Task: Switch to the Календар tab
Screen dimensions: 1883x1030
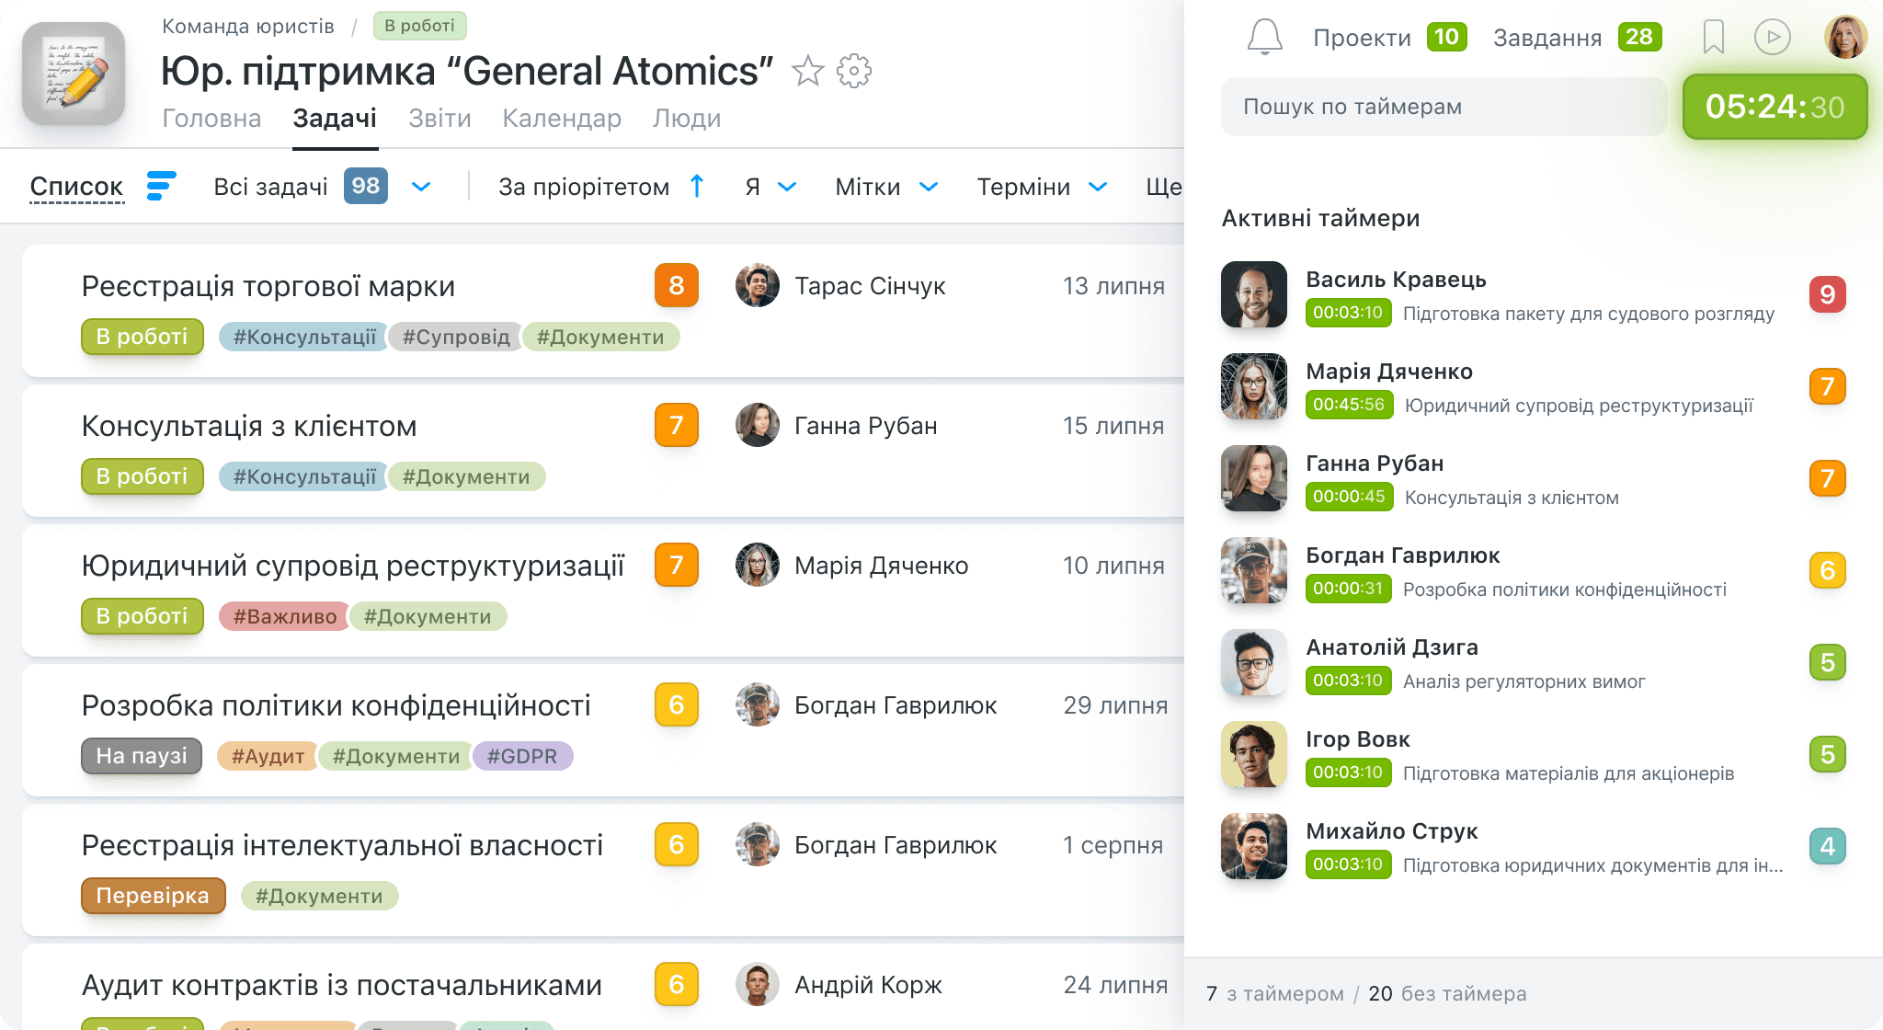Action: pos(562,119)
